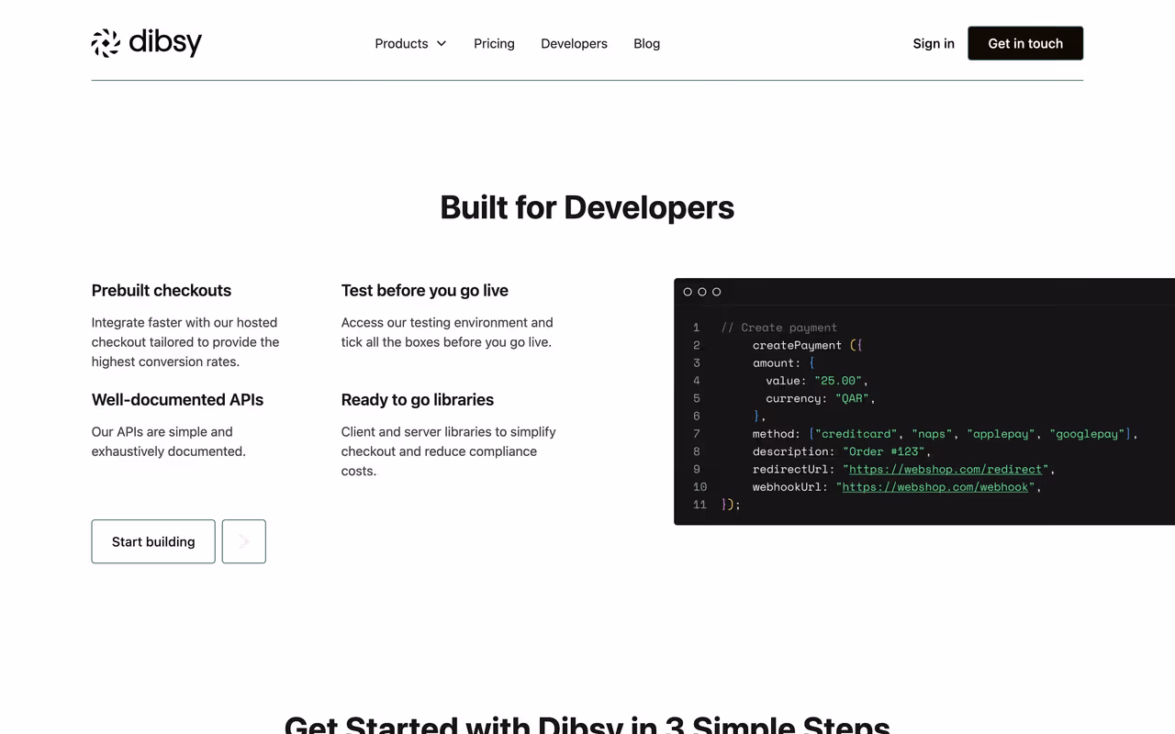The image size is (1175, 734).
Task: Open the https://webshop.com/redirect link in code
Action: (946, 469)
